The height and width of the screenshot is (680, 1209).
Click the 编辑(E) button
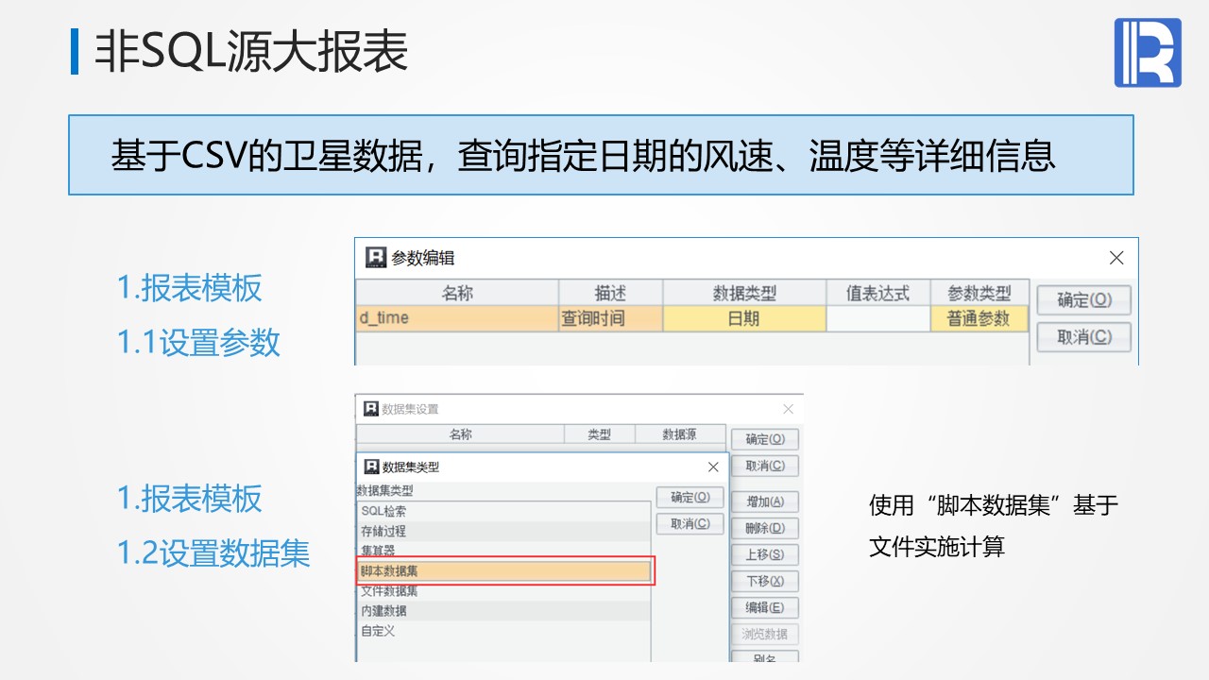point(765,607)
